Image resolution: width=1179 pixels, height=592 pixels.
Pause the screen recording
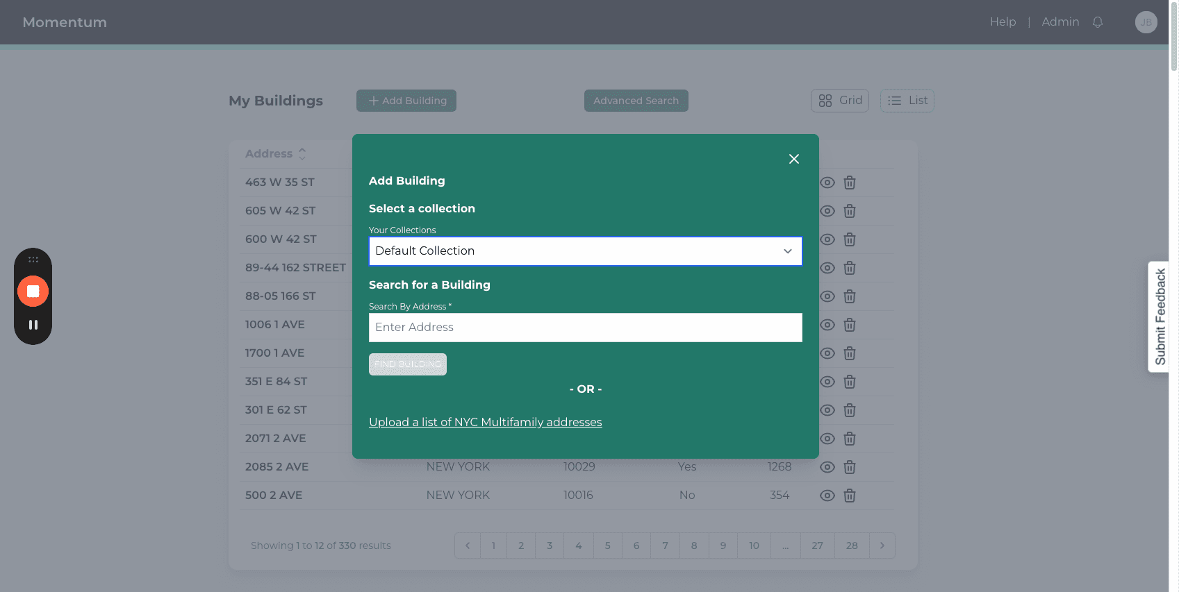click(x=33, y=325)
